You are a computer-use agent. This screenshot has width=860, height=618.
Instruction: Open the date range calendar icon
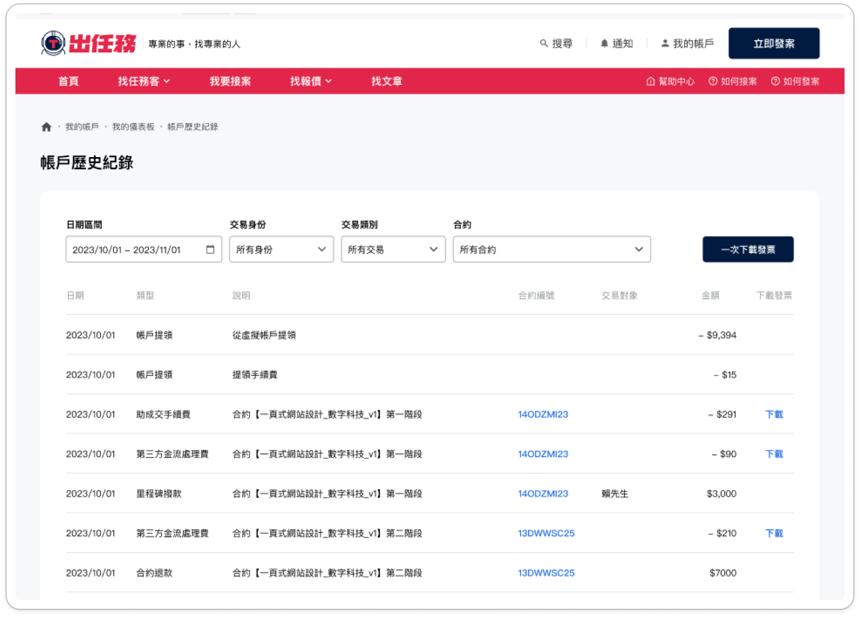(210, 250)
